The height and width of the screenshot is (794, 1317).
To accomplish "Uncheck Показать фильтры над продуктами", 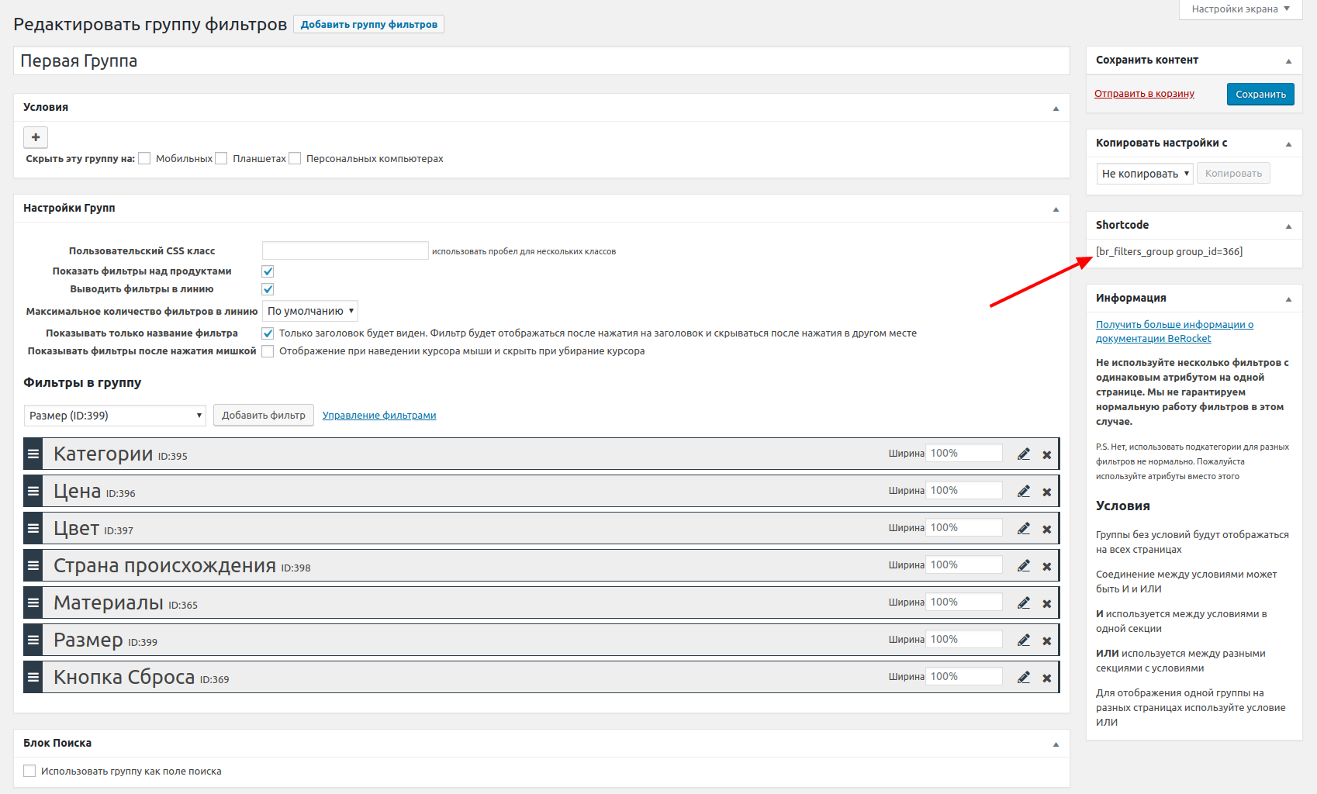I will (268, 271).
